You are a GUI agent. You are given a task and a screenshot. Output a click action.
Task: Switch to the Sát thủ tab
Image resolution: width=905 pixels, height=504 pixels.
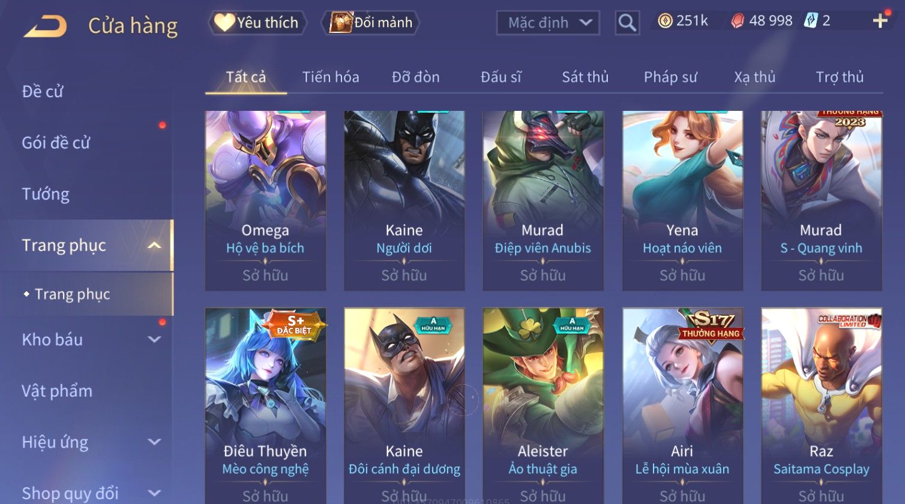click(585, 77)
